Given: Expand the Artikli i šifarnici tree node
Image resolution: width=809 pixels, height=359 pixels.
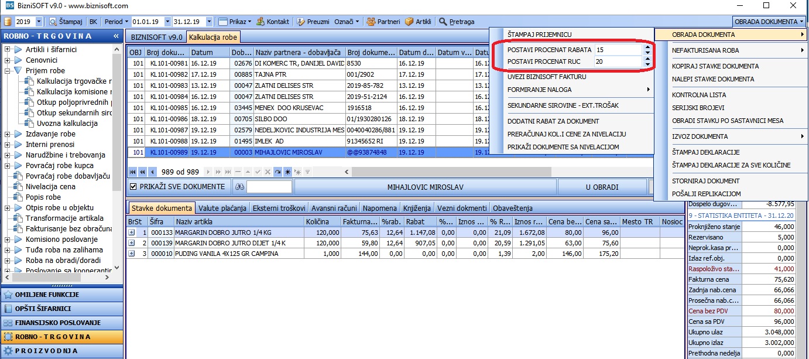Looking at the screenshot, I should [8, 50].
